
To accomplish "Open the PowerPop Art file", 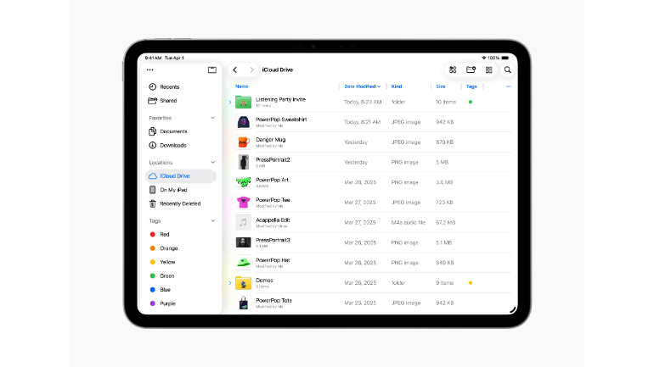I will pyautogui.click(x=272, y=180).
